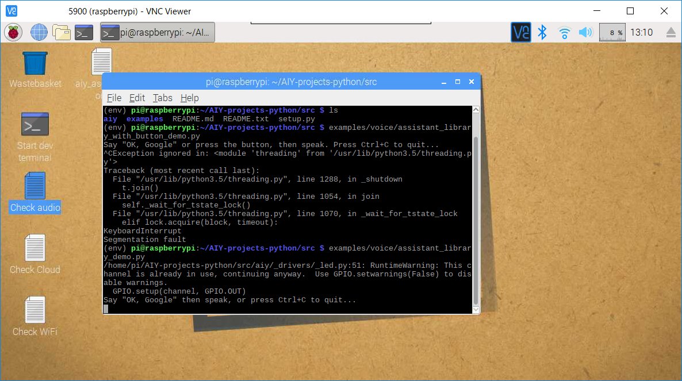Open the terminal Edit menu
The width and height of the screenshot is (682, 381).
pyautogui.click(x=137, y=98)
